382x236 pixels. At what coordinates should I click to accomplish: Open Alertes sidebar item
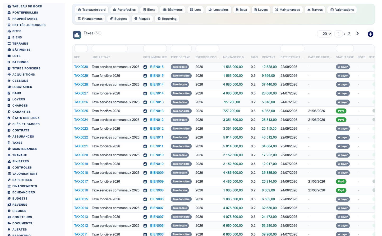click(17, 230)
